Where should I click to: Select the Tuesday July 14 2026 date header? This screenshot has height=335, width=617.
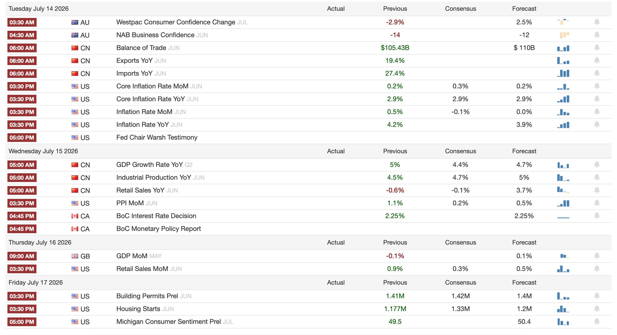[x=39, y=9]
